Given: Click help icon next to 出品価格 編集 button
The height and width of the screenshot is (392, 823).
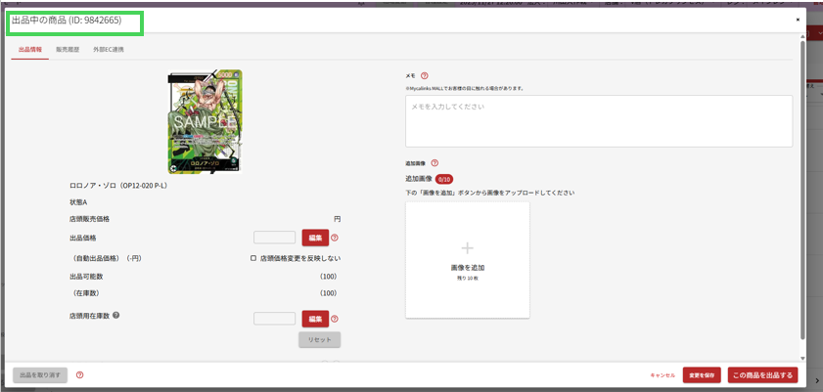Looking at the screenshot, I should [335, 238].
